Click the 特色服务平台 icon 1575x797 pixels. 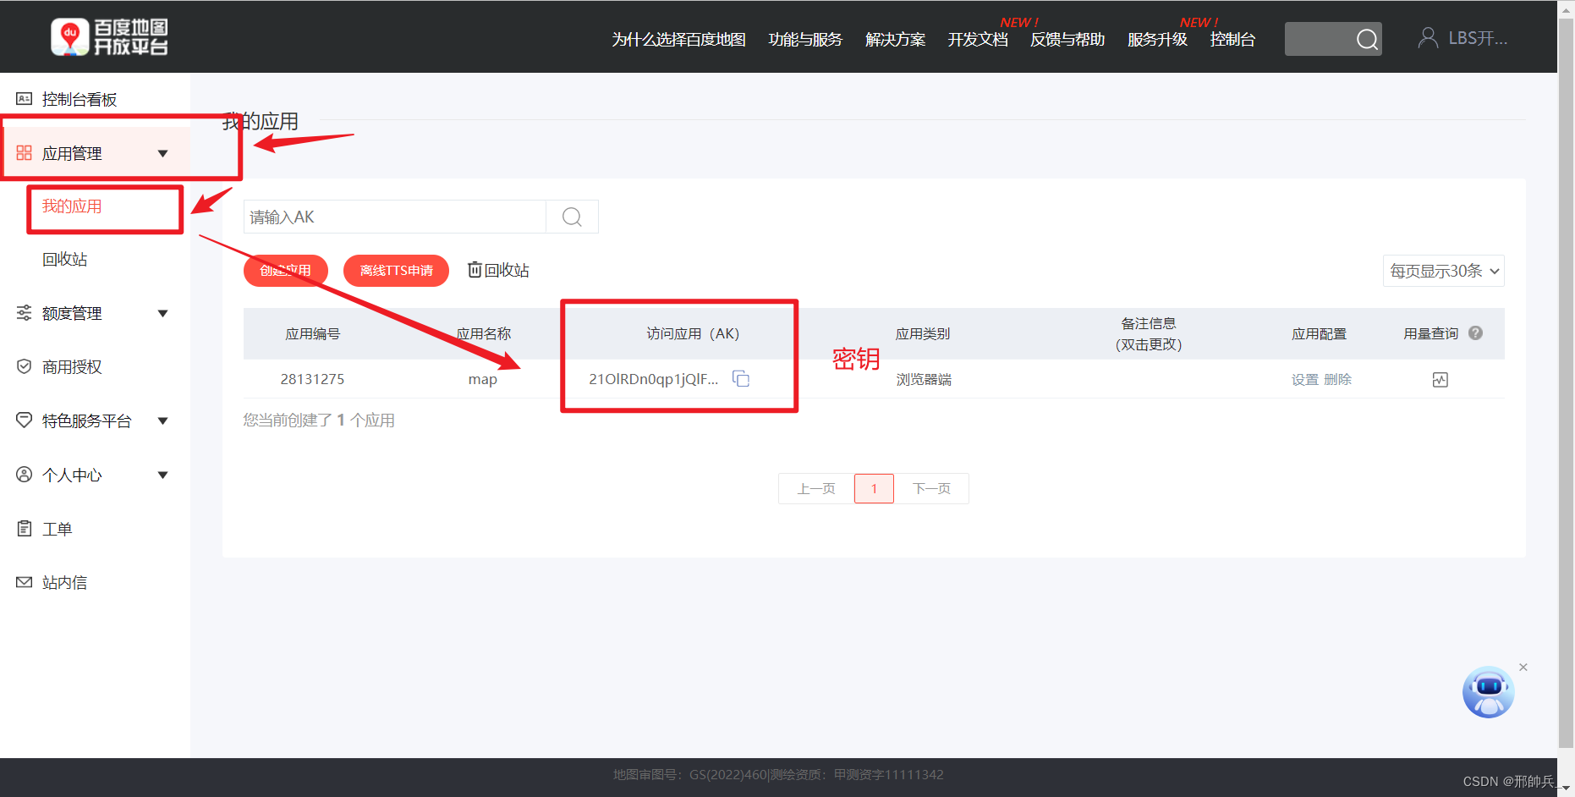(24, 420)
